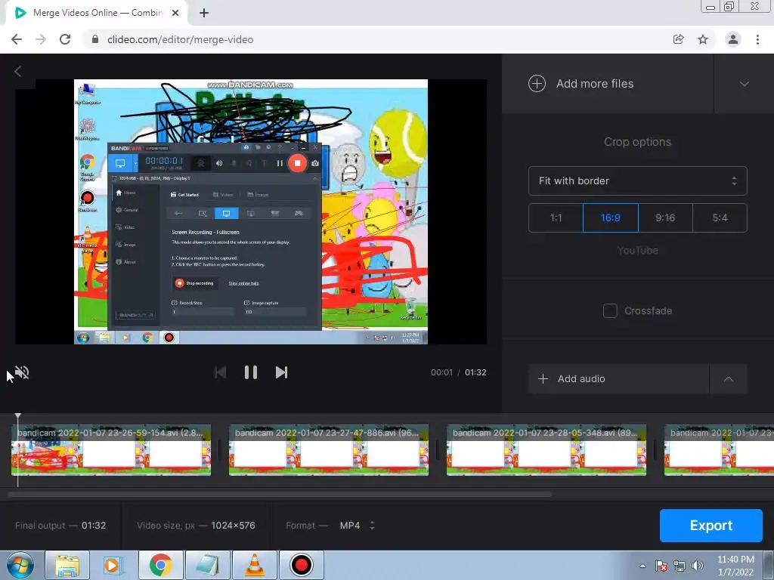Show hidden system tray icons
The width and height of the screenshot is (774, 580).
pos(642,566)
